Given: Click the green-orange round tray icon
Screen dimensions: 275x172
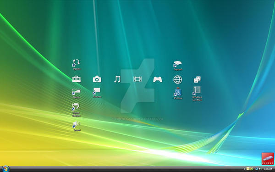Looking at the screenshot, I should pos(251,169).
